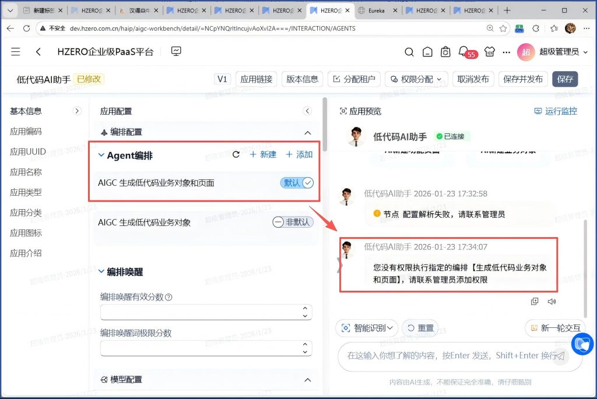This screenshot has width=597, height=399.
Task: Click the notification bell icon
Action: pos(464,51)
